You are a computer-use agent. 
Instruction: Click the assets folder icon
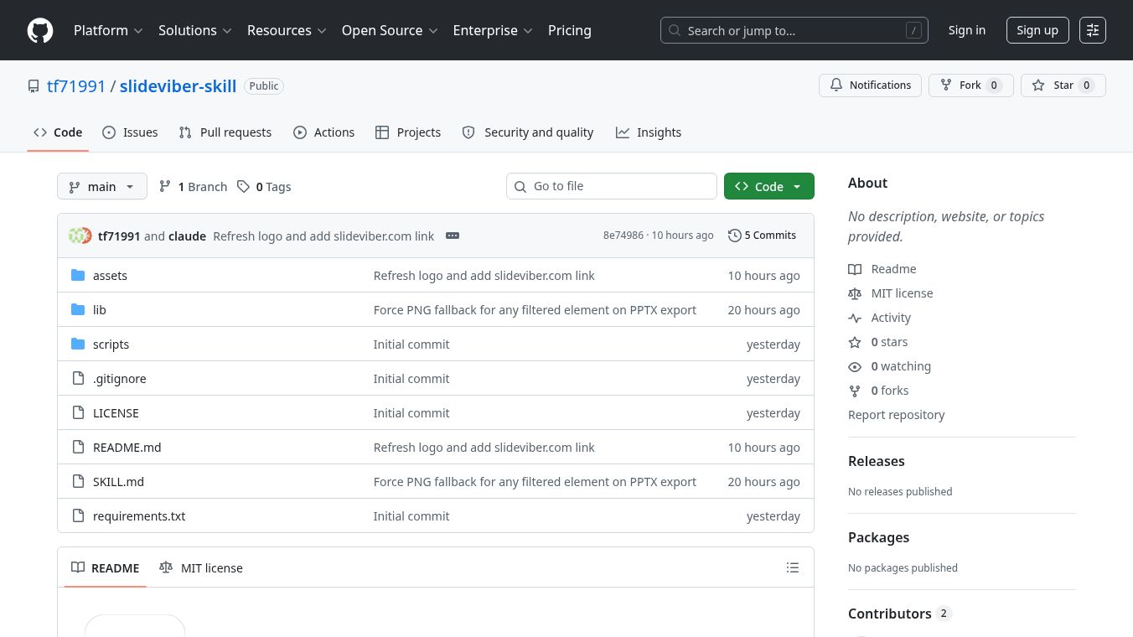pos(78,275)
